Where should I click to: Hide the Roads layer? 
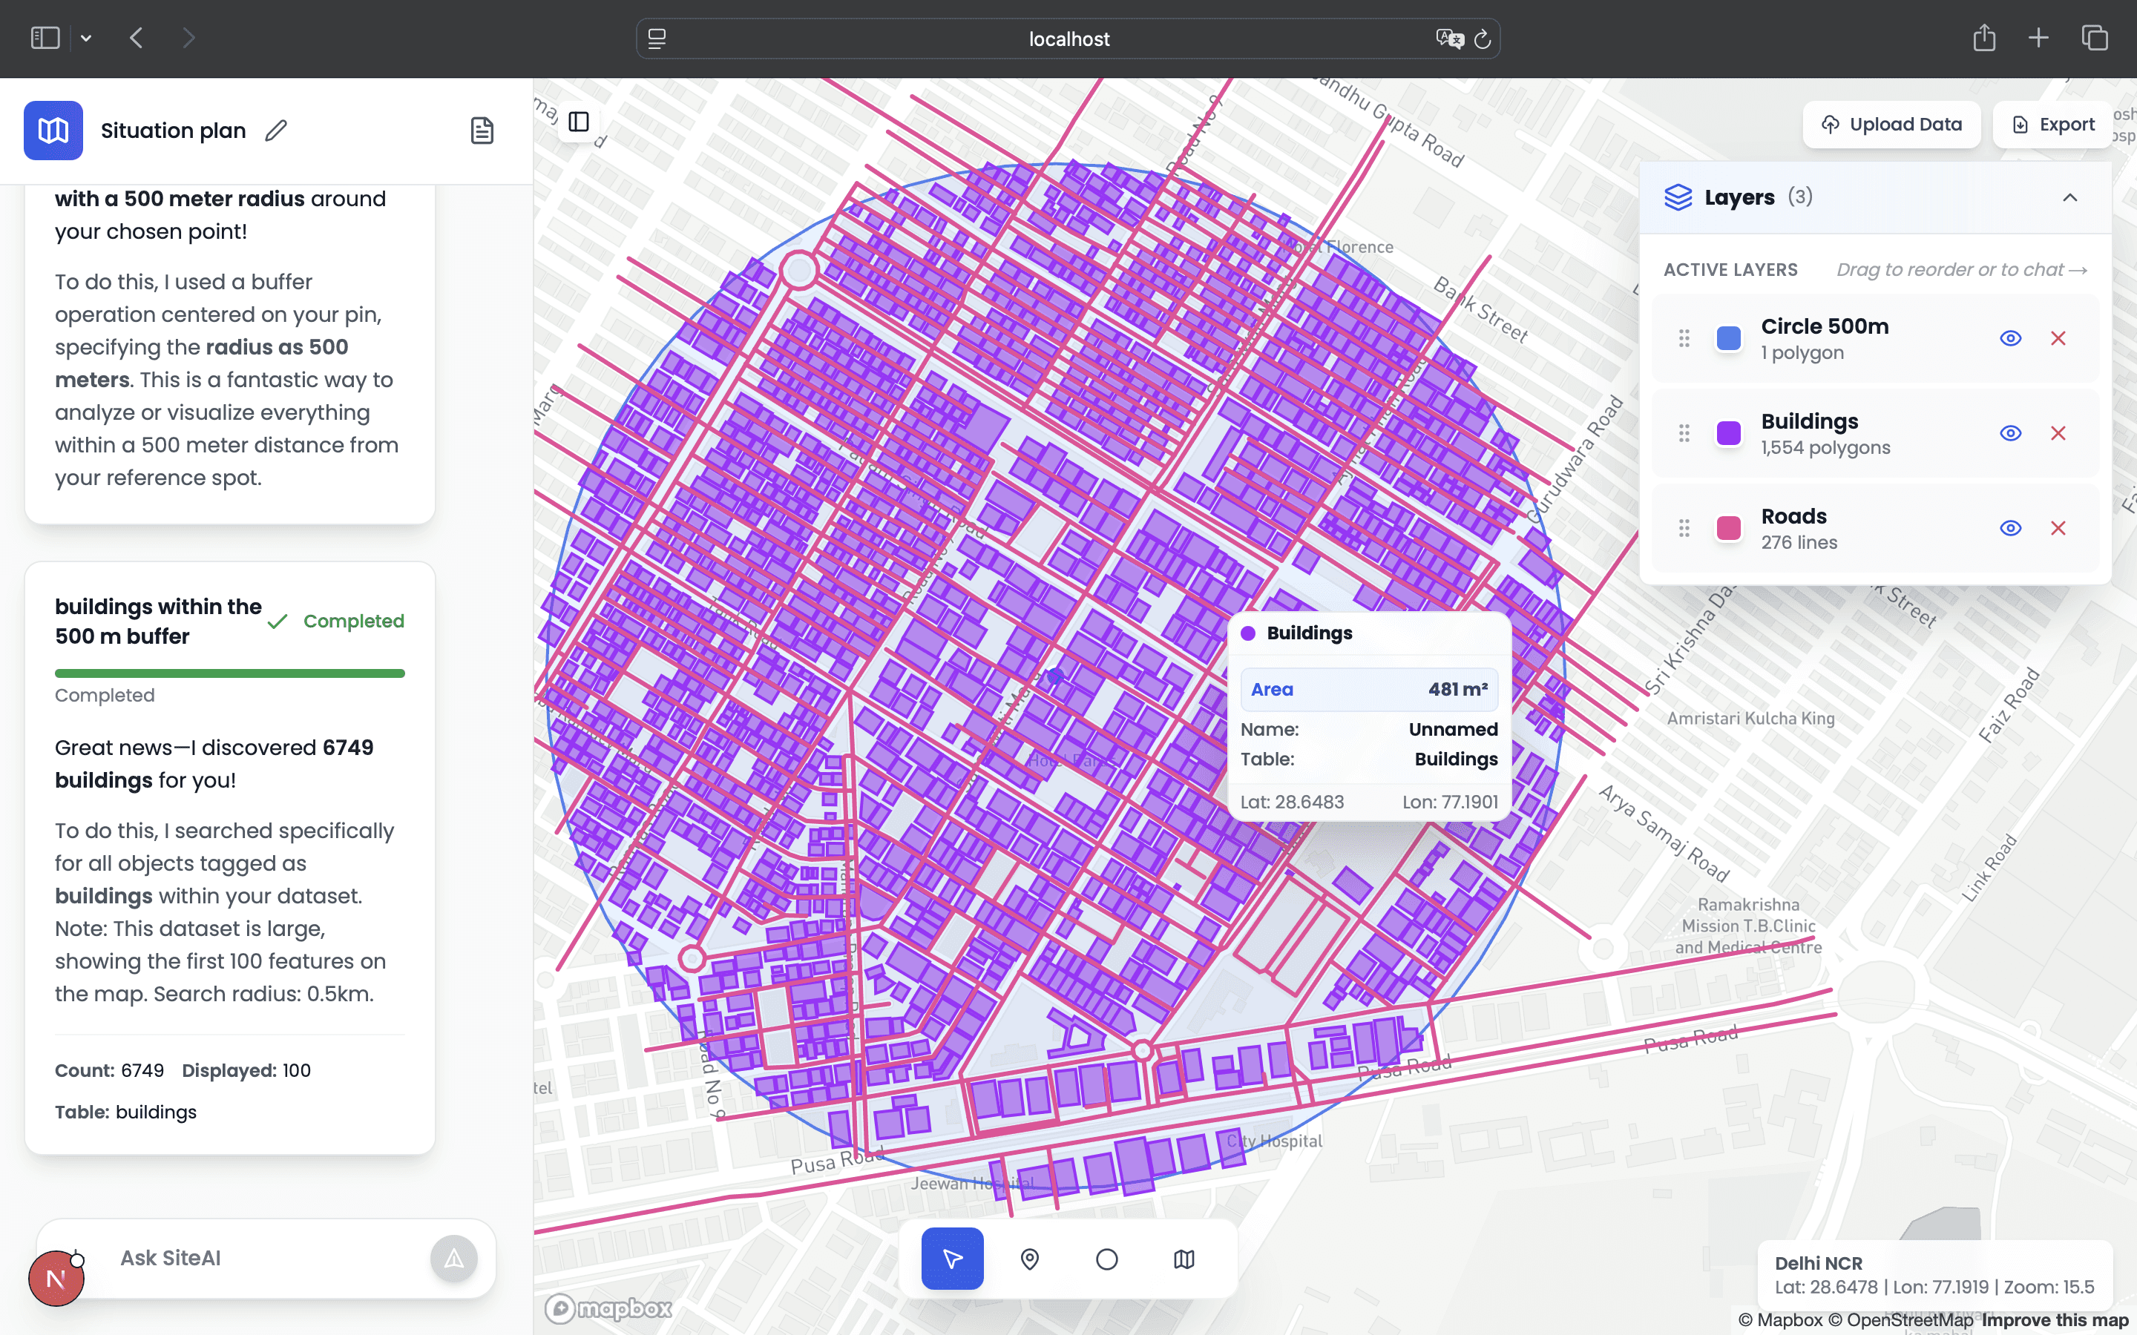2011,528
